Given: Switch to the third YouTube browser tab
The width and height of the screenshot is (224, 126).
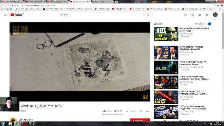Looking at the screenshot, I should click(x=57, y=2).
